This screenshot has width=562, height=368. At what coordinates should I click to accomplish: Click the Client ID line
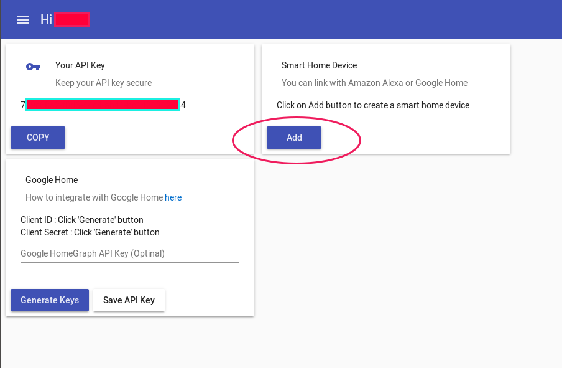[x=82, y=220]
